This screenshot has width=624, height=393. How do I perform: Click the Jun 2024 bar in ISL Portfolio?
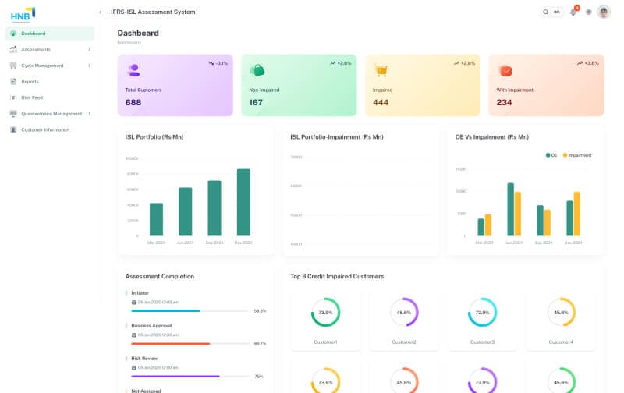pos(186,211)
